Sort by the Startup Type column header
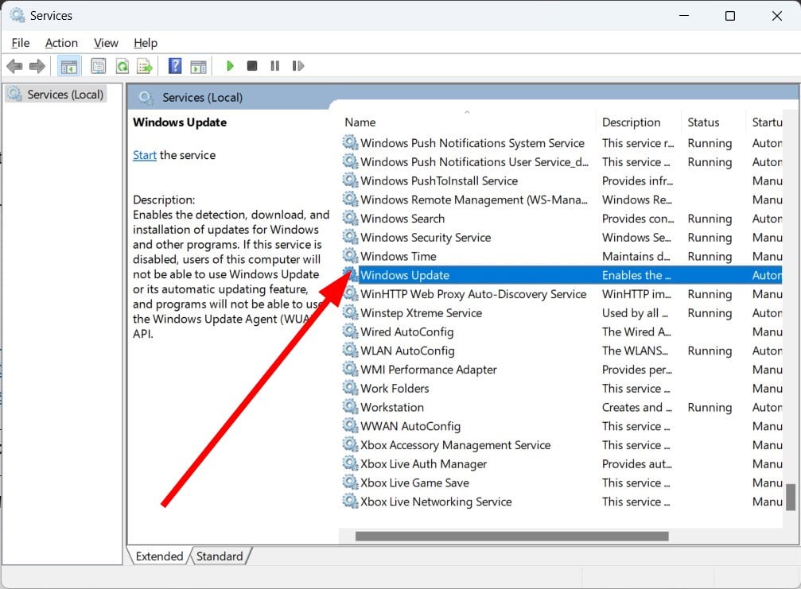Image resolution: width=801 pixels, height=589 pixels. (764, 122)
